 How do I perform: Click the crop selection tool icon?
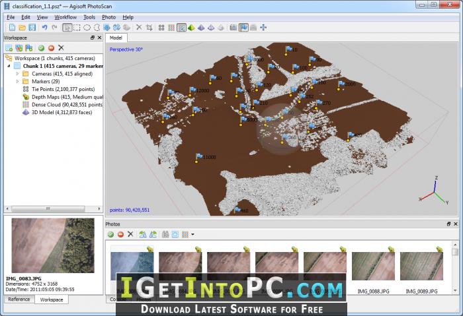(x=149, y=28)
